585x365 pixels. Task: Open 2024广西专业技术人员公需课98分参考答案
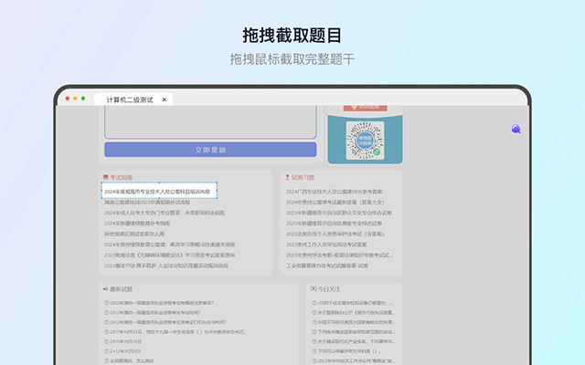click(x=335, y=192)
